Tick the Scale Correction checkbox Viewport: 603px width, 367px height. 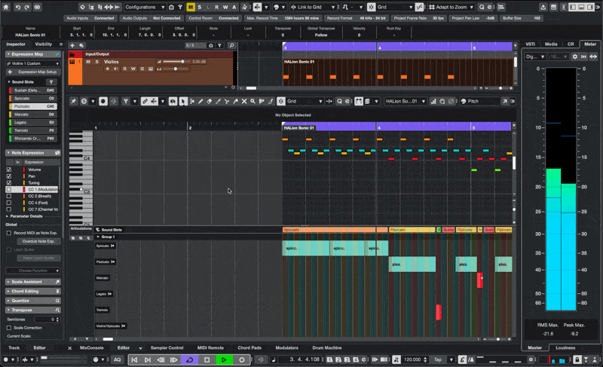tap(9, 328)
